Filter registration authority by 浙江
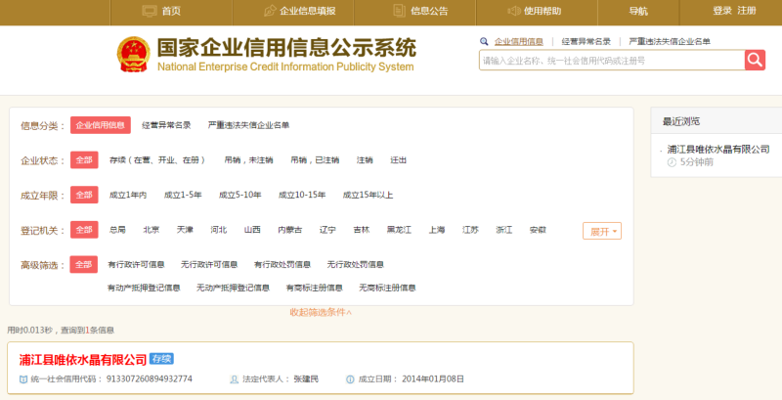 tap(504, 230)
